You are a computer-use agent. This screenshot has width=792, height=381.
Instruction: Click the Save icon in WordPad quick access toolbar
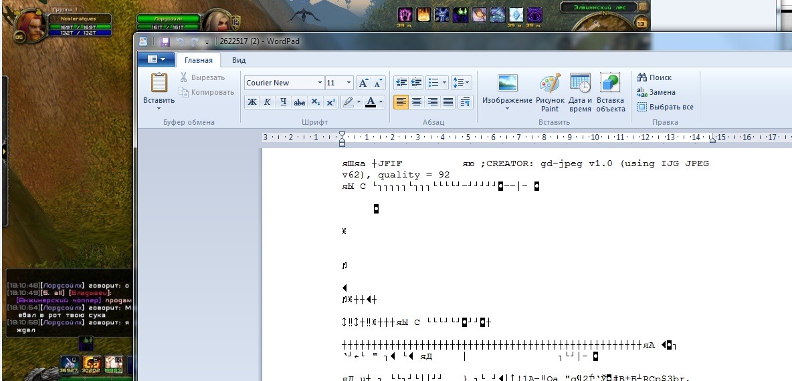click(165, 42)
